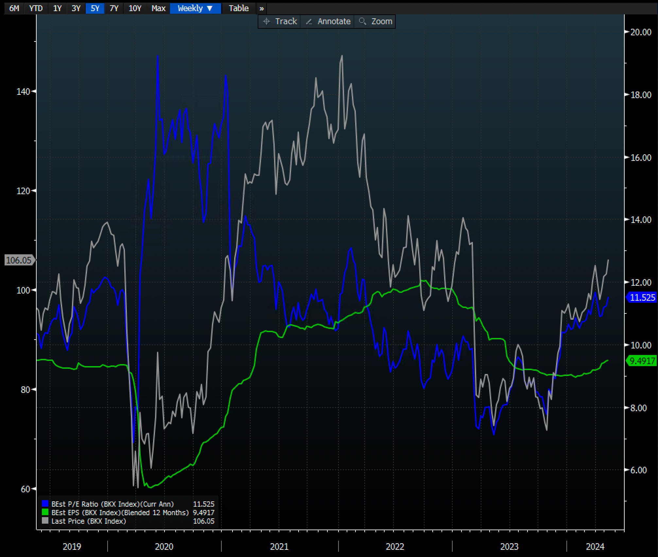Click the gray Last Price legend swatch
The width and height of the screenshot is (658, 557).
[x=45, y=521]
